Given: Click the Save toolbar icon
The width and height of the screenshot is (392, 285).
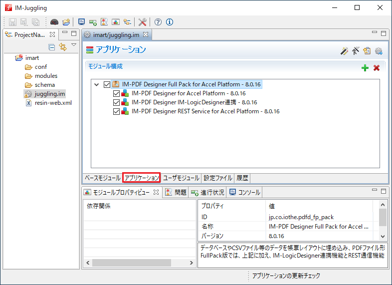Looking at the screenshot, I should [12, 22].
